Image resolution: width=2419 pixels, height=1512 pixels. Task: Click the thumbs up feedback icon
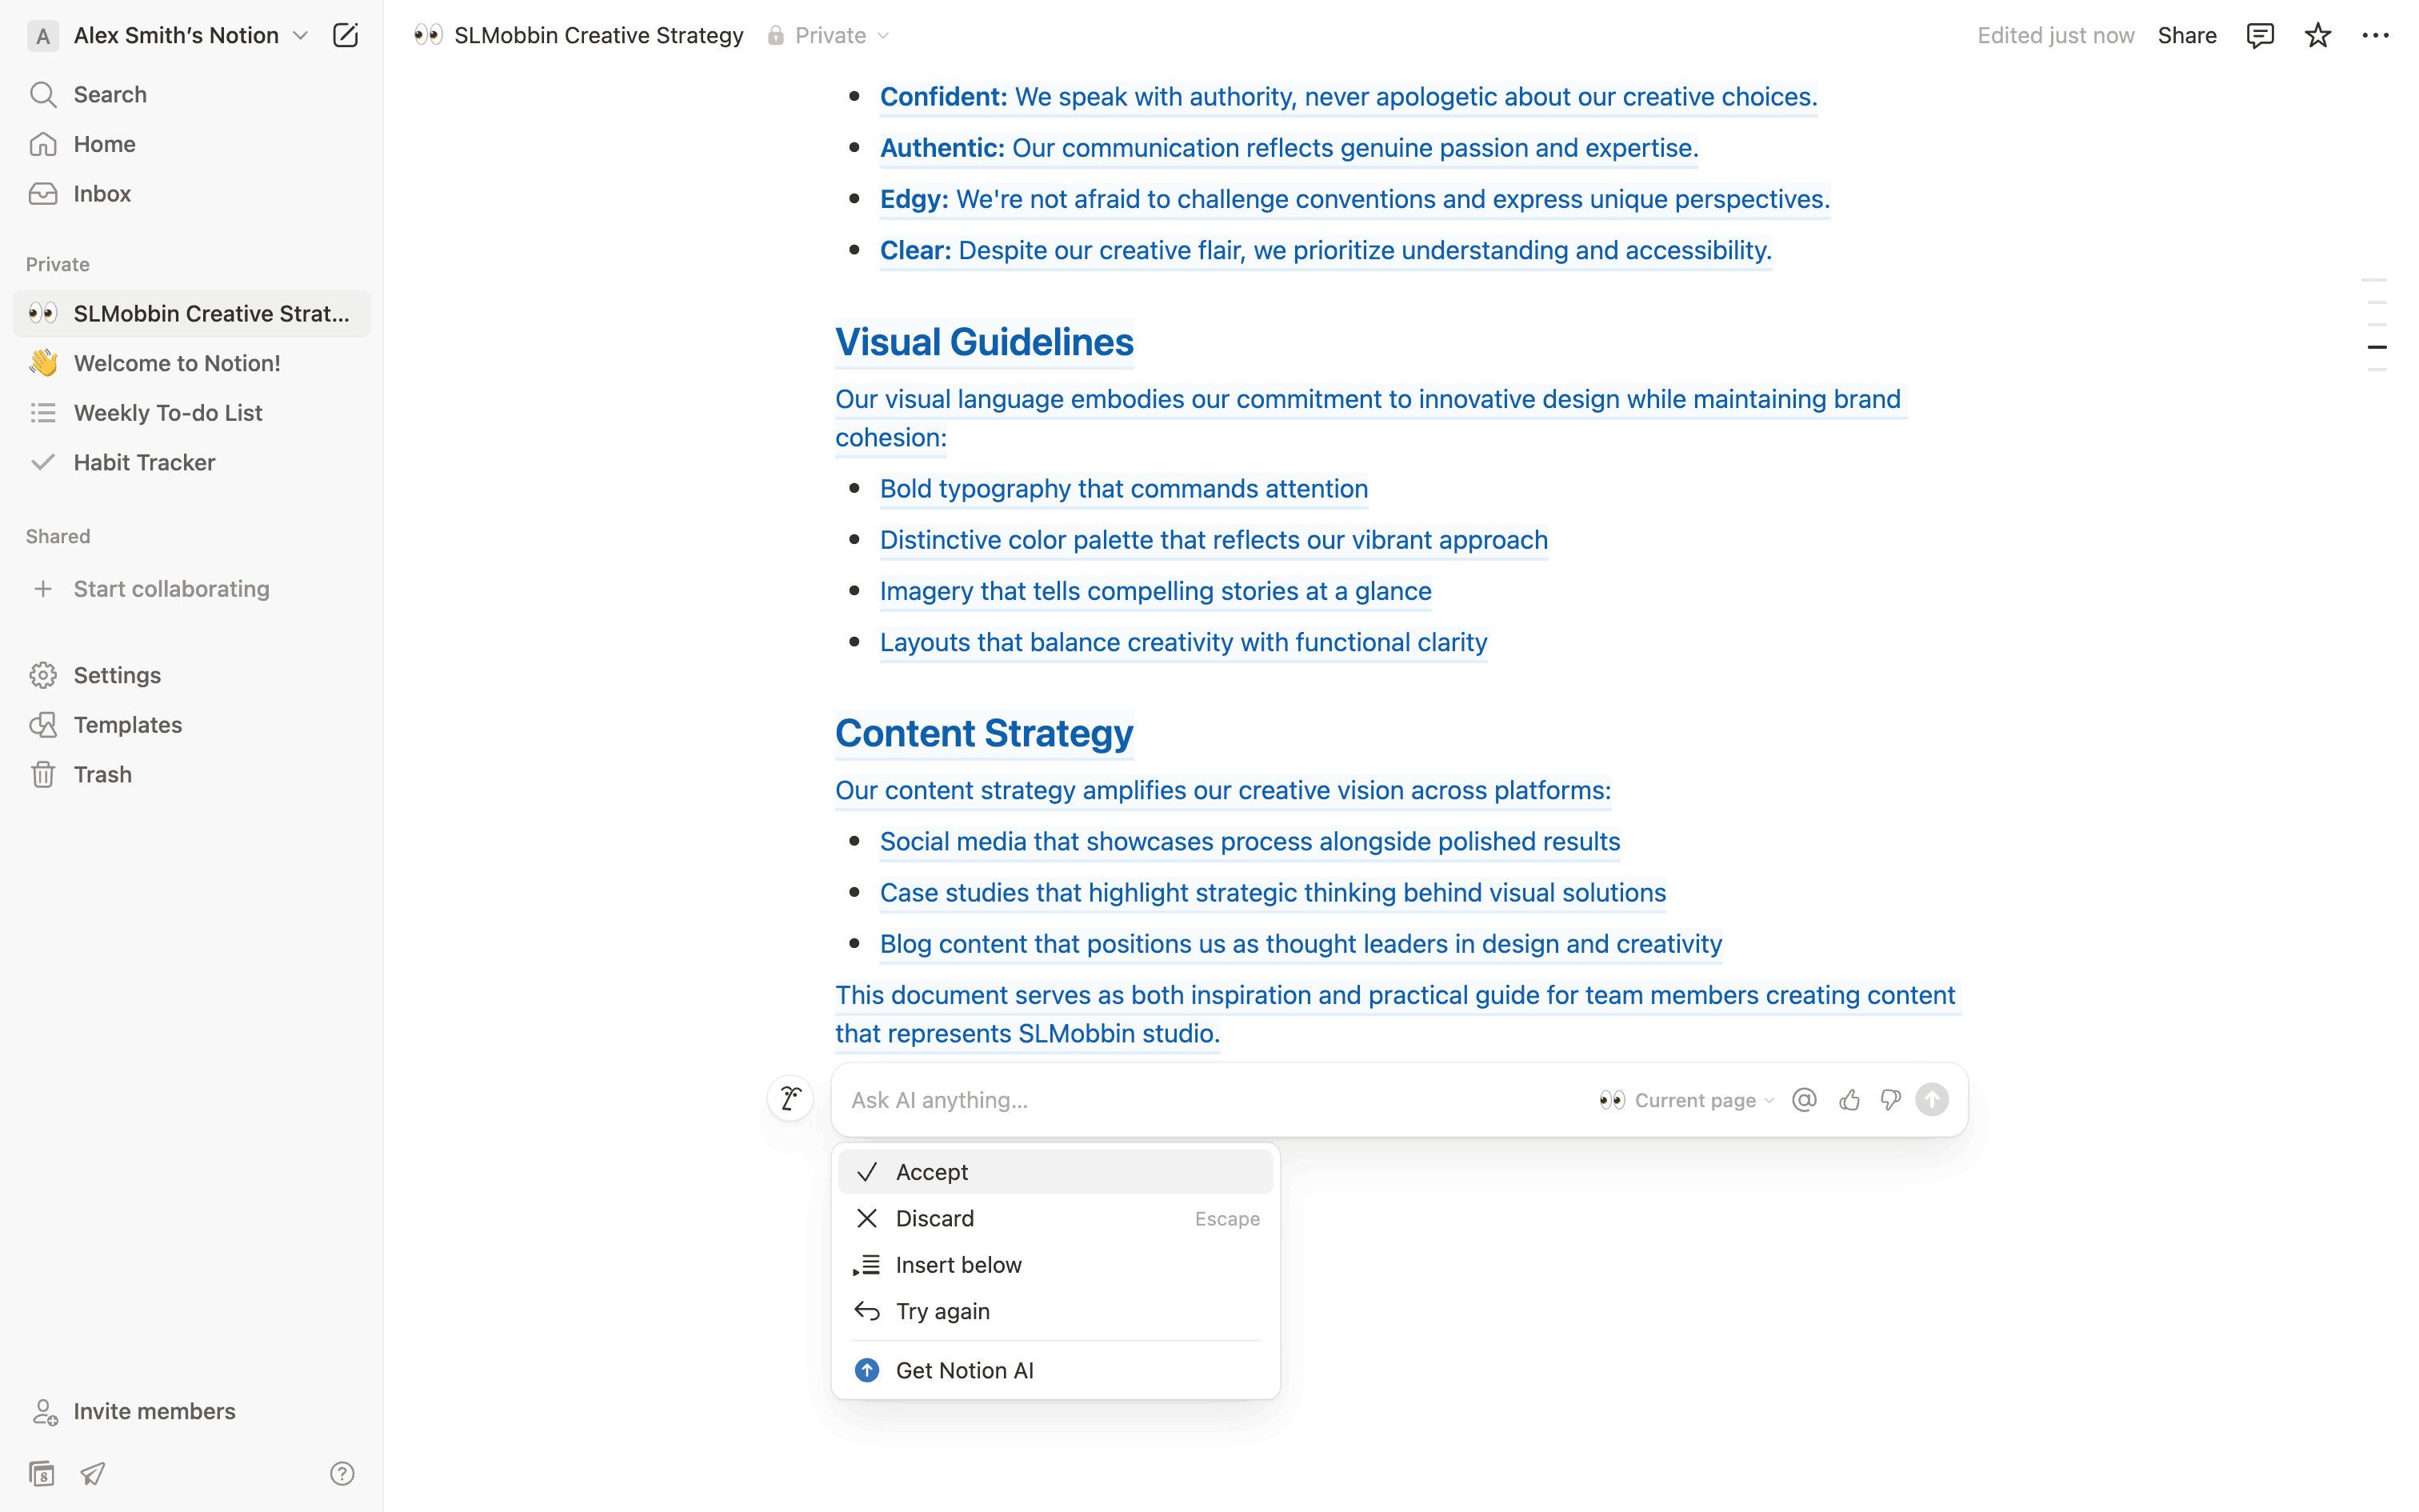click(1849, 1100)
